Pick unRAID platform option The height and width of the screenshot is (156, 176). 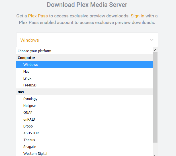point(29,119)
